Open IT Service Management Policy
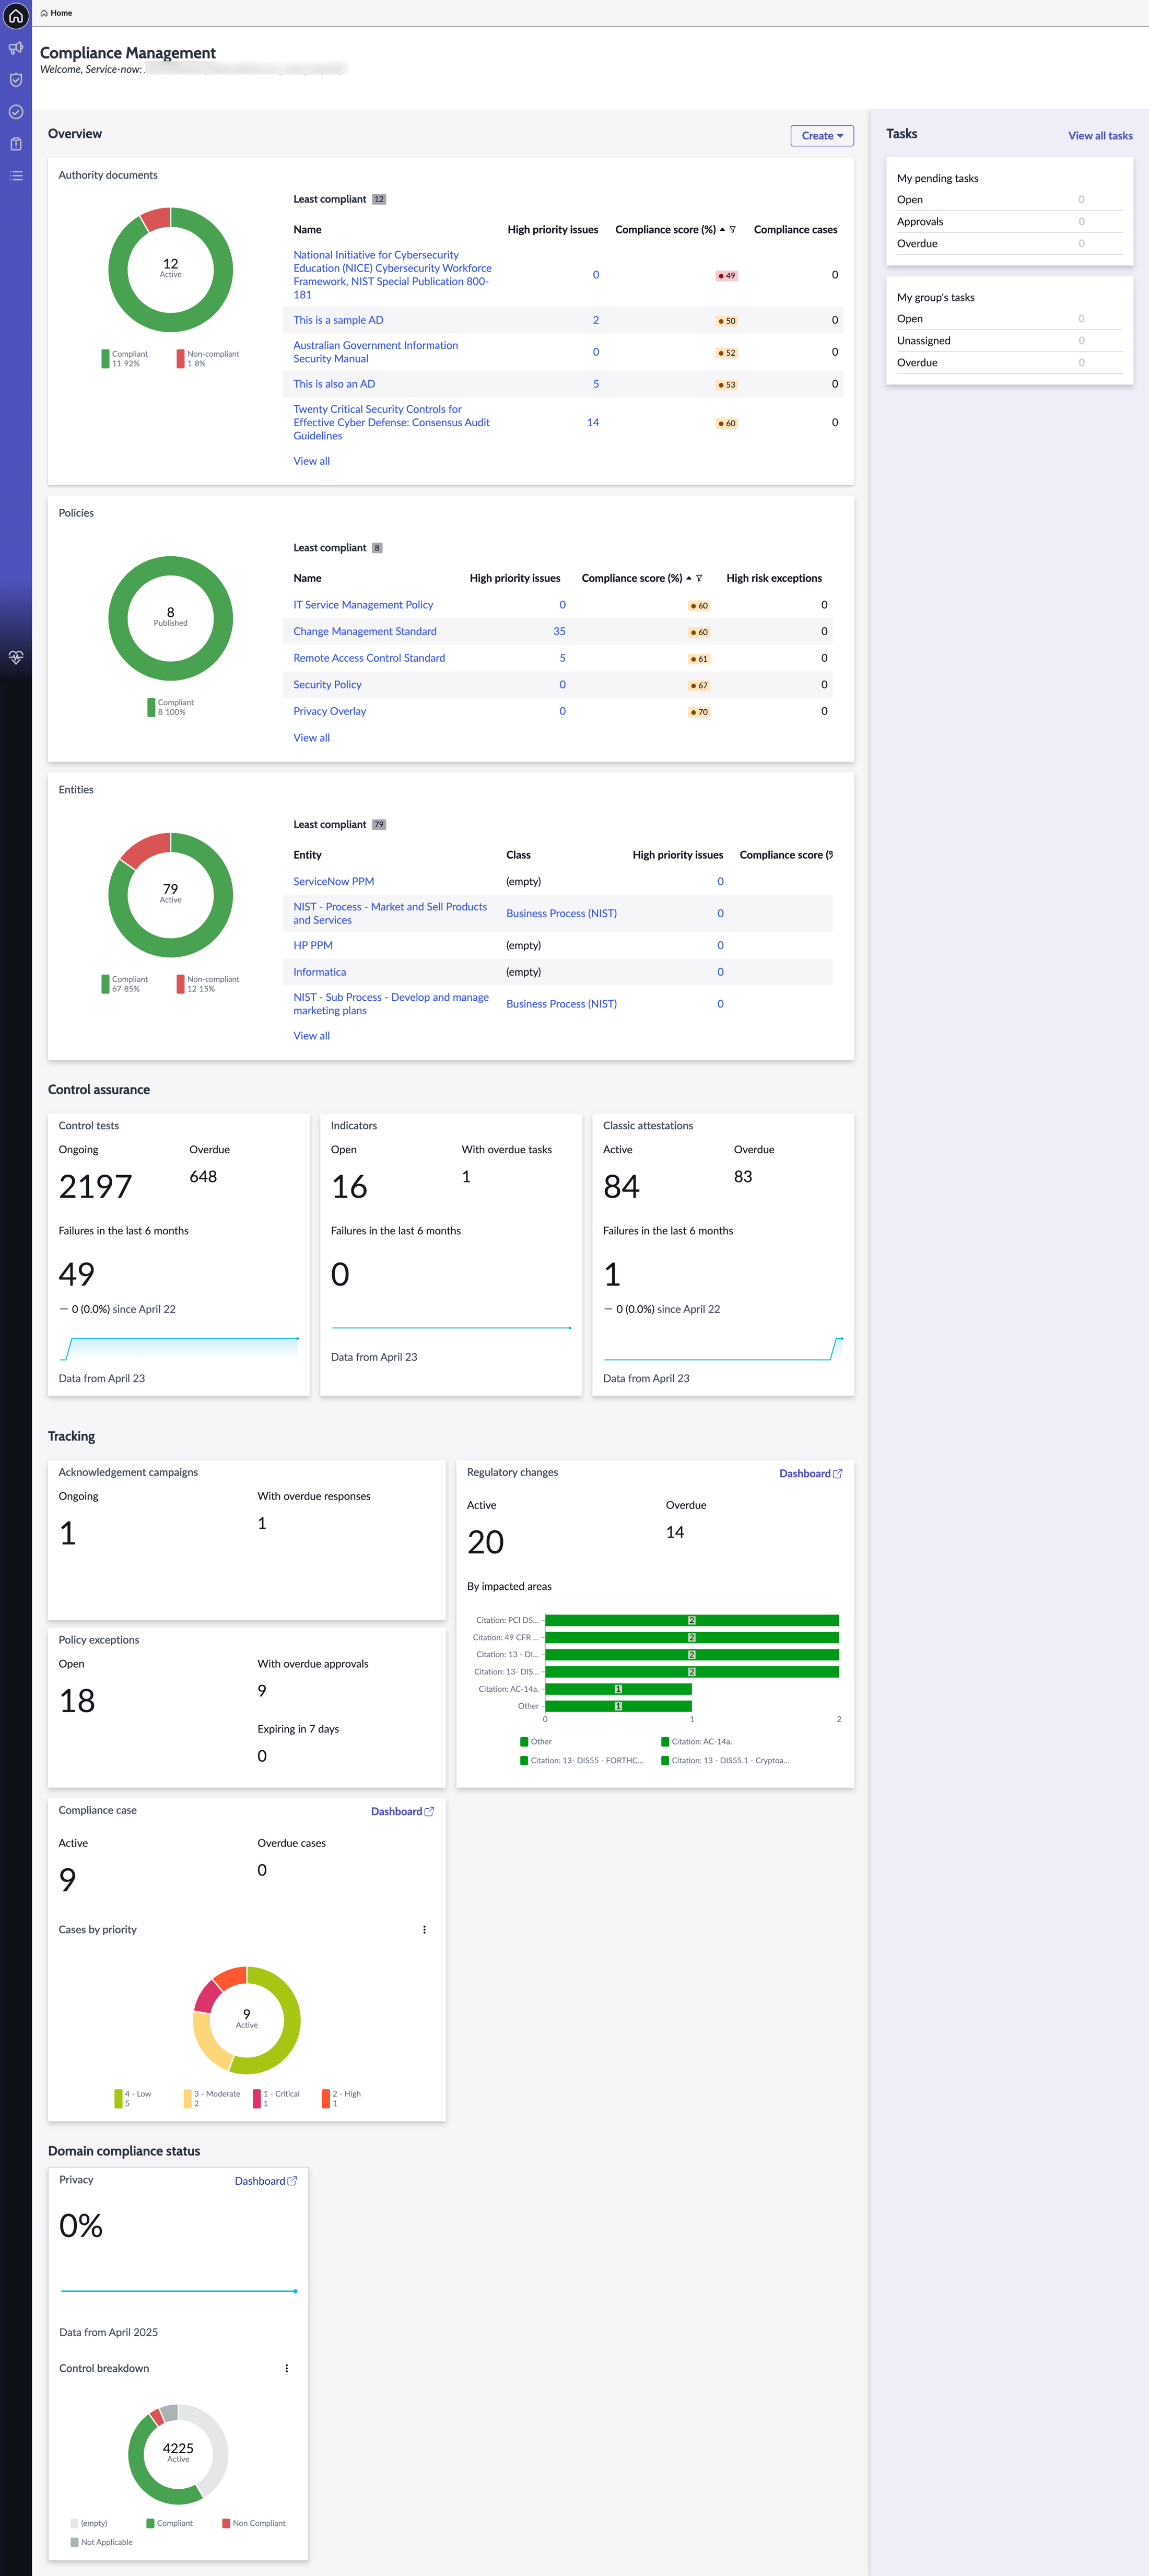Image resolution: width=1149 pixels, height=2576 pixels. pos(363,605)
